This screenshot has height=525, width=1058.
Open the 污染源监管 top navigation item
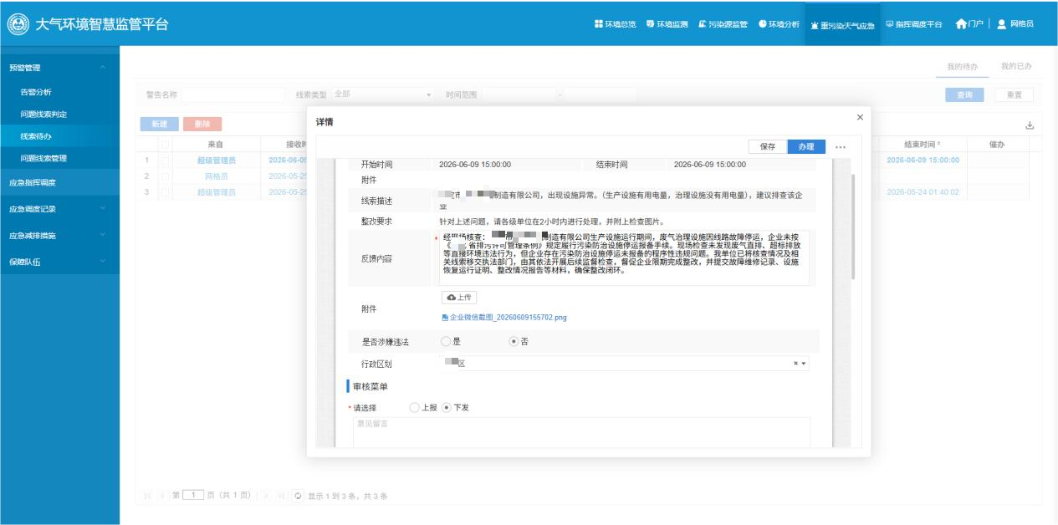pyautogui.click(x=723, y=24)
